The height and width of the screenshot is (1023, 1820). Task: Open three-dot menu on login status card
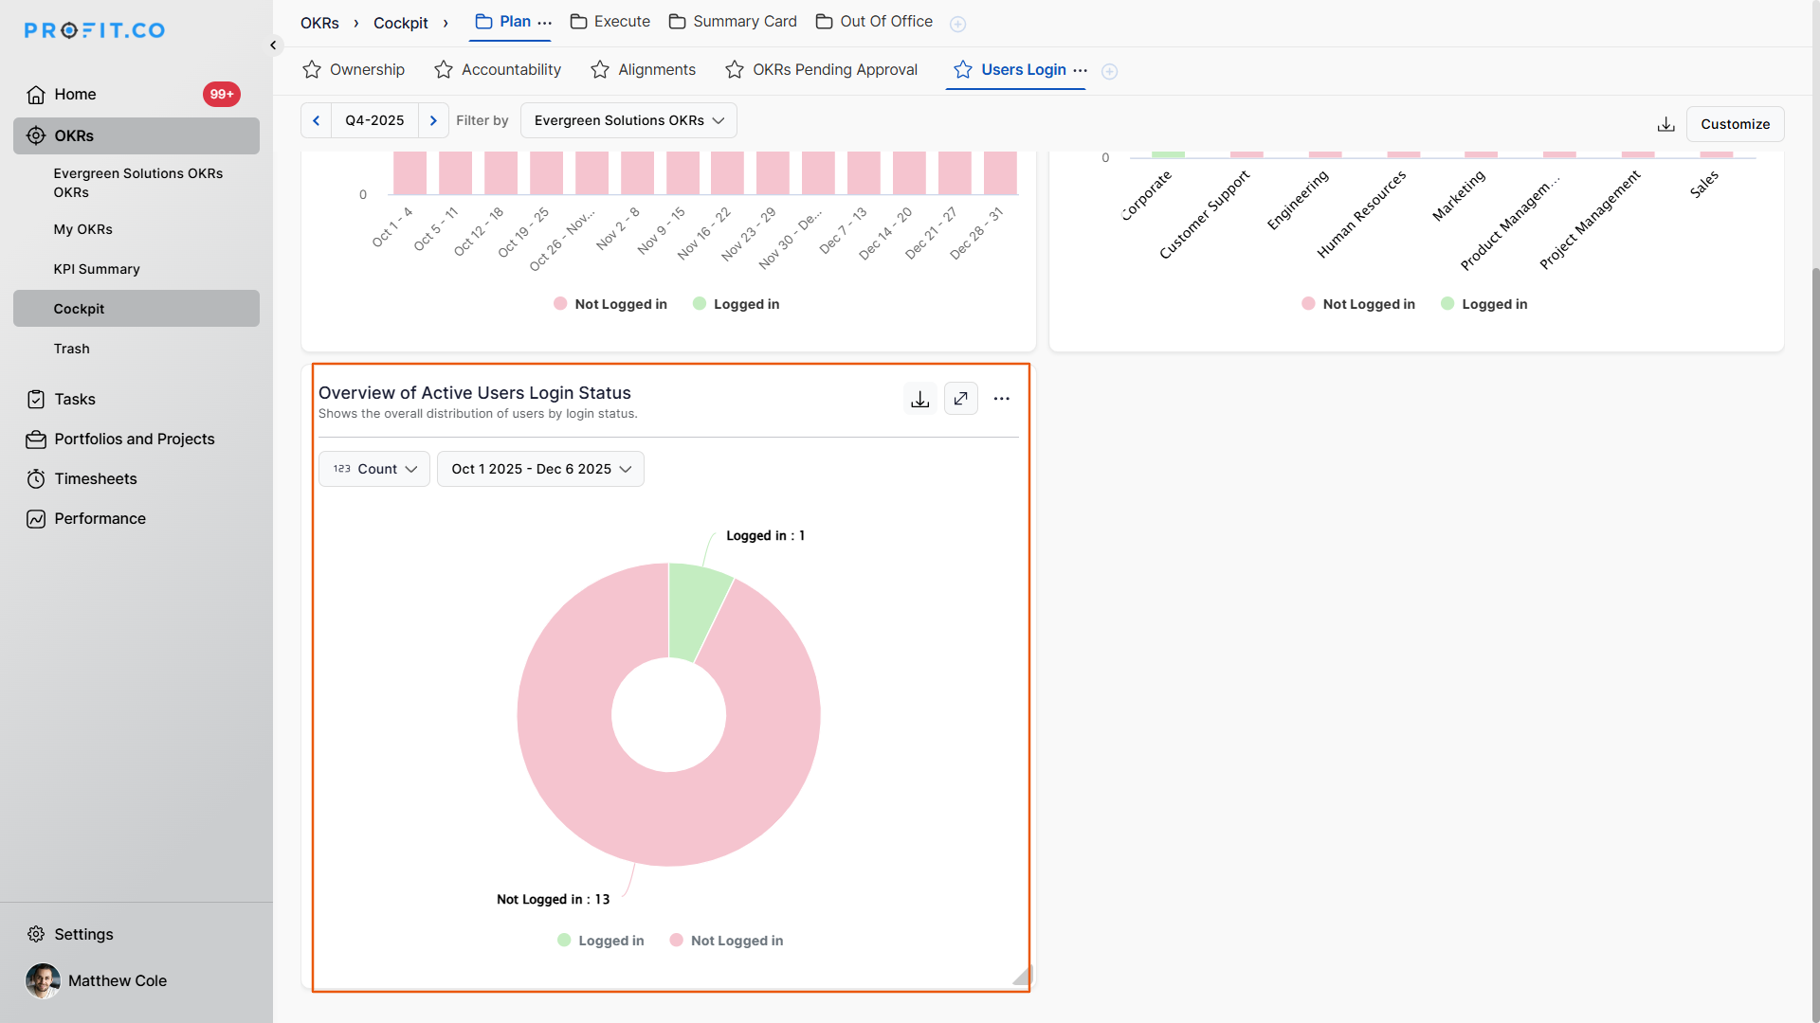1001,399
